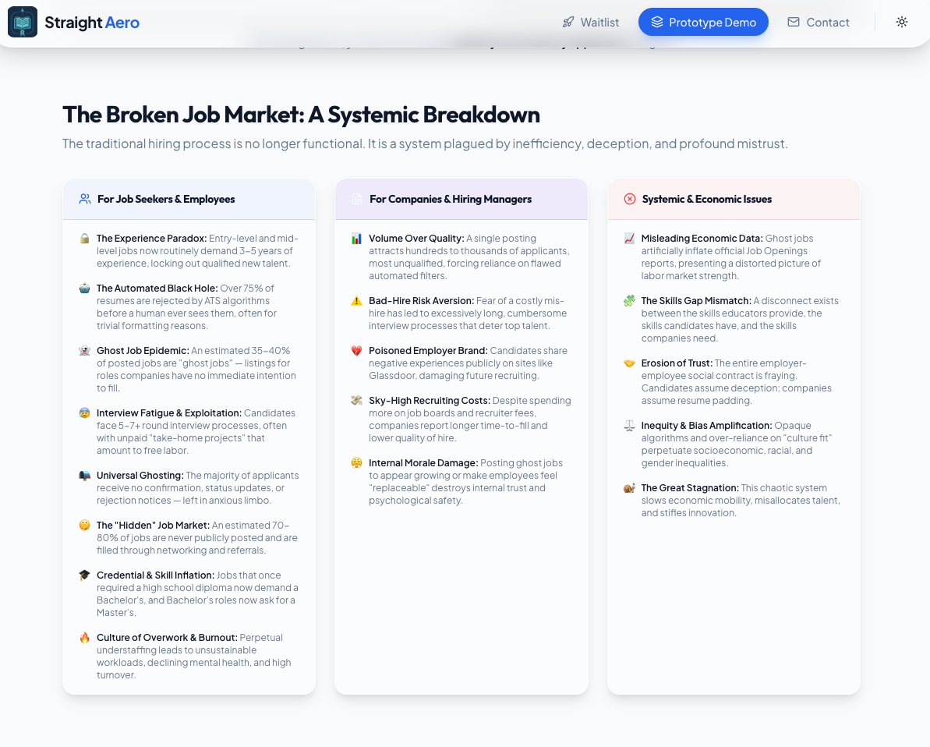
Task: Click the red error icon on Systemic Issues card
Action: (629, 199)
